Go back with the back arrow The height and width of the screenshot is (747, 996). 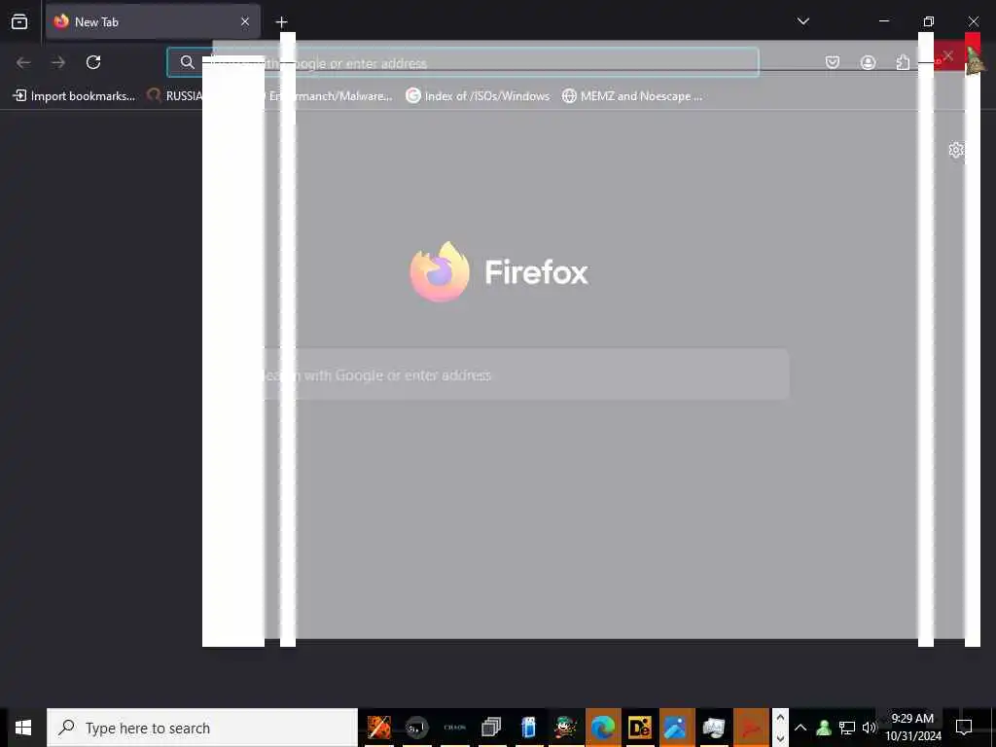point(23,62)
